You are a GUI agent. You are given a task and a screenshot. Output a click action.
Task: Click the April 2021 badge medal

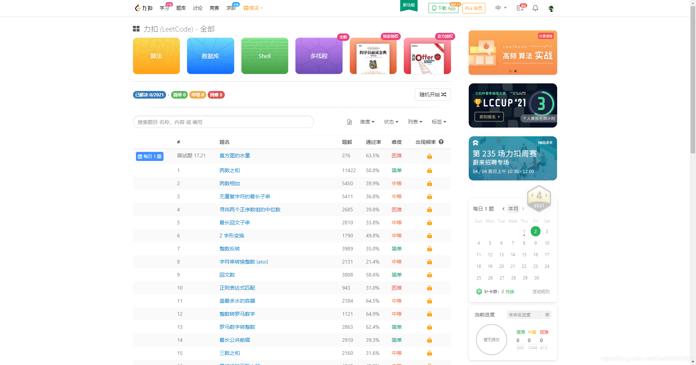(x=539, y=198)
